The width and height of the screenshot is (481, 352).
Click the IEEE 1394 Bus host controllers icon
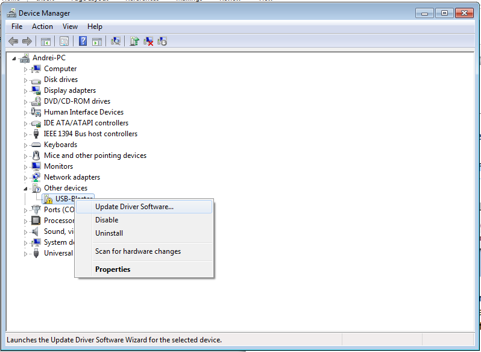(x=36, y=134)
